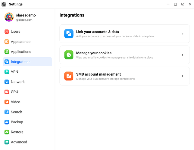Expand SMB account management chevron
Viewport: 194px width, 150px height.
pos(182,76)
